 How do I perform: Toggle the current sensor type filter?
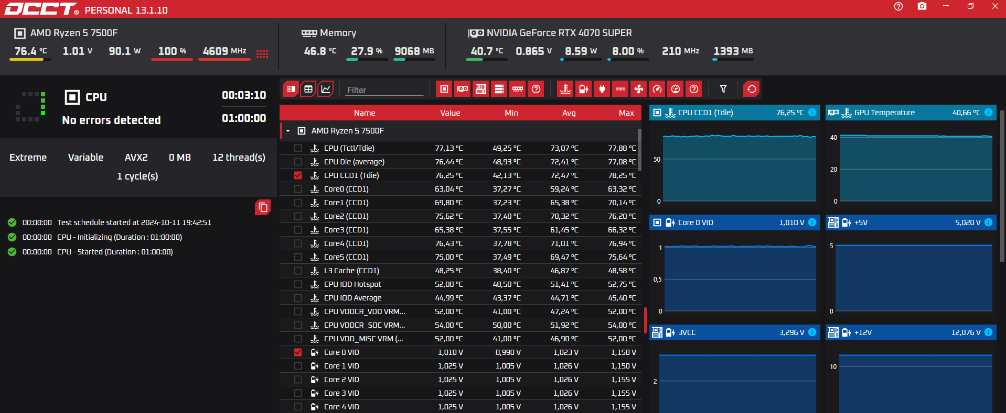click(x=620, y=89)
